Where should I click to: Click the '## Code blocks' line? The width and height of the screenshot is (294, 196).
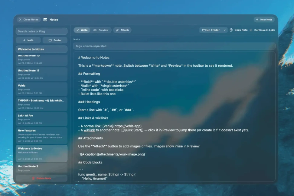[x=90, y=162]
